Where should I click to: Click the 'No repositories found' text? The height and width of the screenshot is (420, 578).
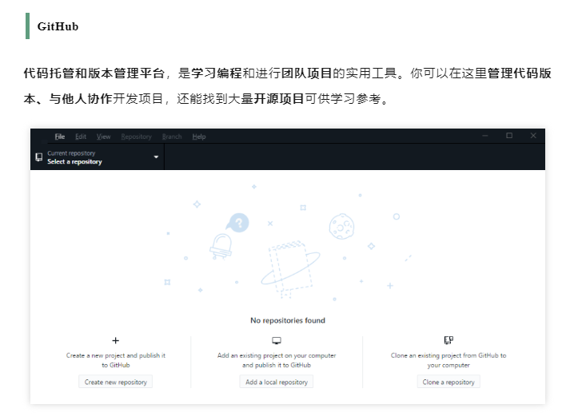[x=288, y=320]
